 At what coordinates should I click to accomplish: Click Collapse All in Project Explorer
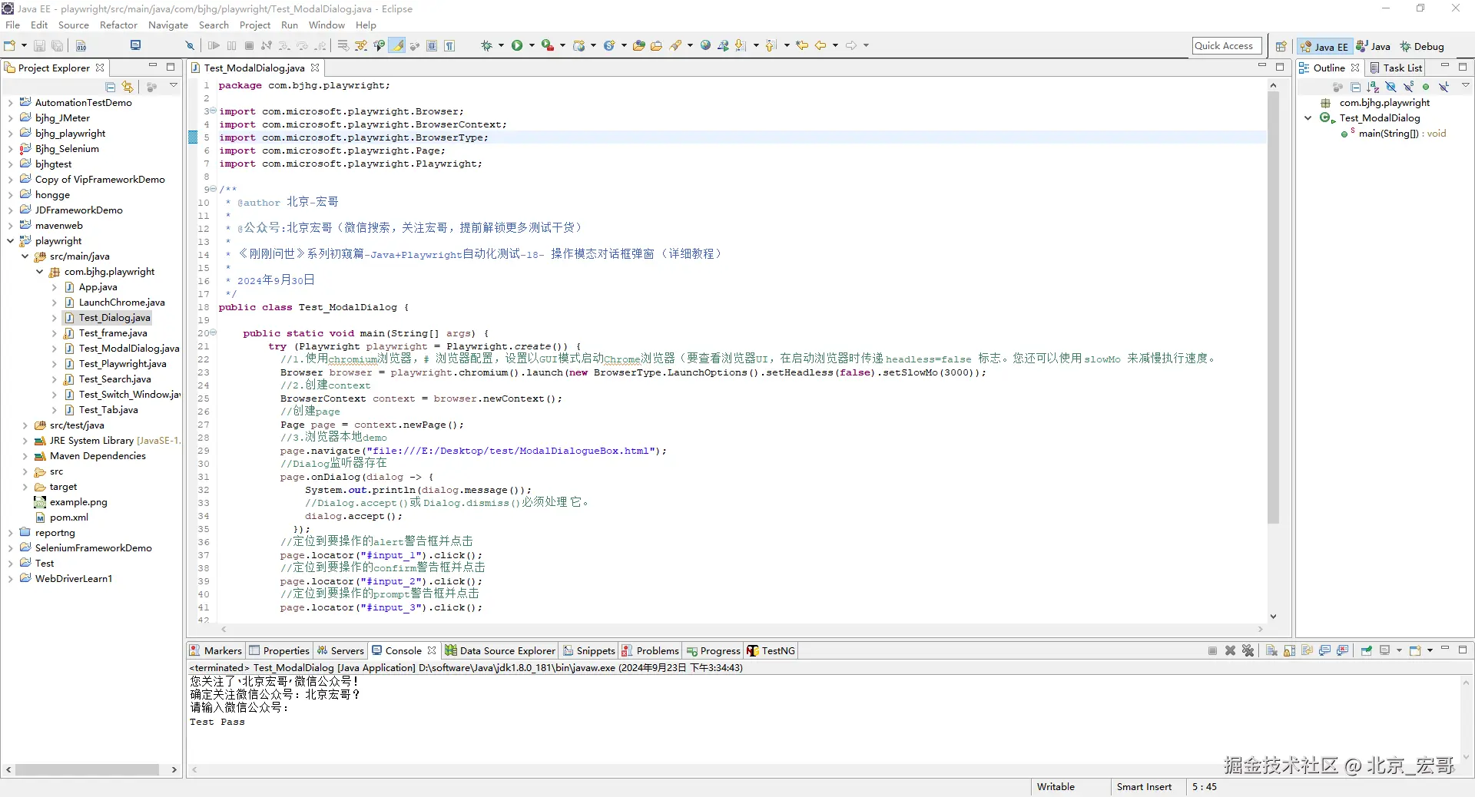tap(111, 87)
